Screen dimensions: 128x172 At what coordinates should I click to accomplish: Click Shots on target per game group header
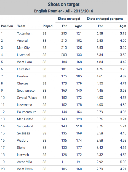point(105,19)
